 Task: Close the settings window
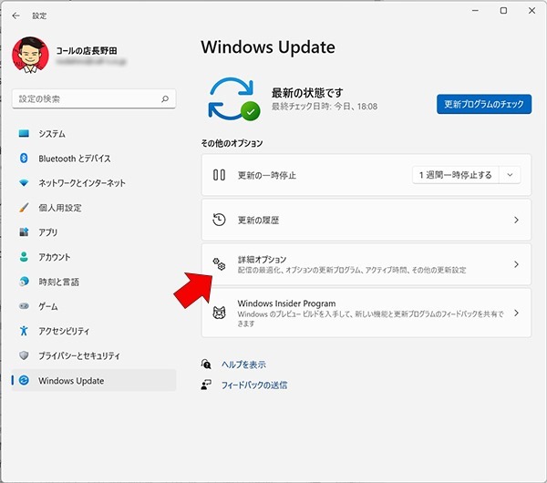532,11
